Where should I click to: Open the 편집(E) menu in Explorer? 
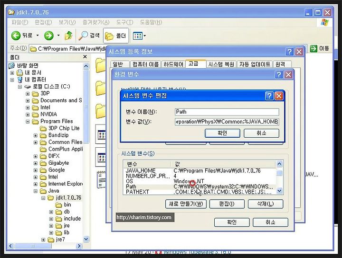coord(43,22)
